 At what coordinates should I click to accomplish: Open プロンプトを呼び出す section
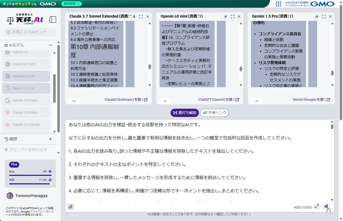(26, 150)
